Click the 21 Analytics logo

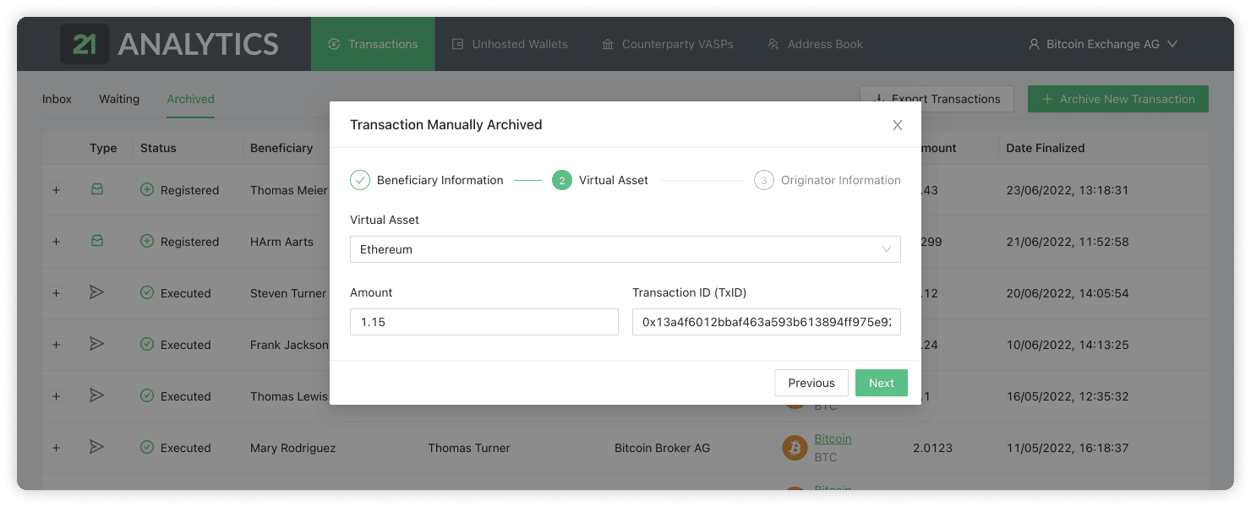169,44
